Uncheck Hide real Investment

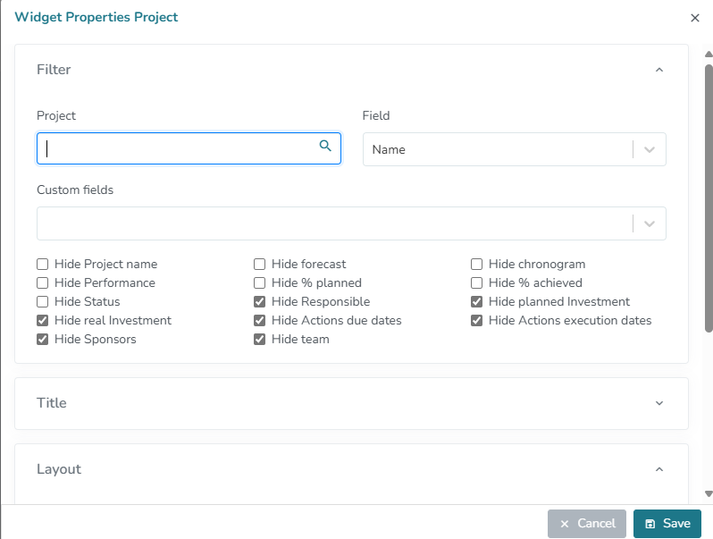[43, 321]
